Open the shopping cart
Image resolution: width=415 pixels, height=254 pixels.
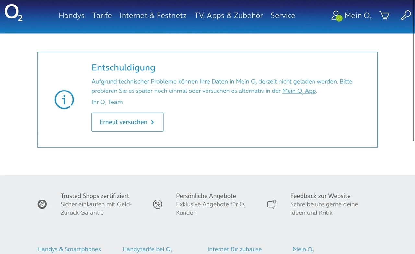[384, 15]
